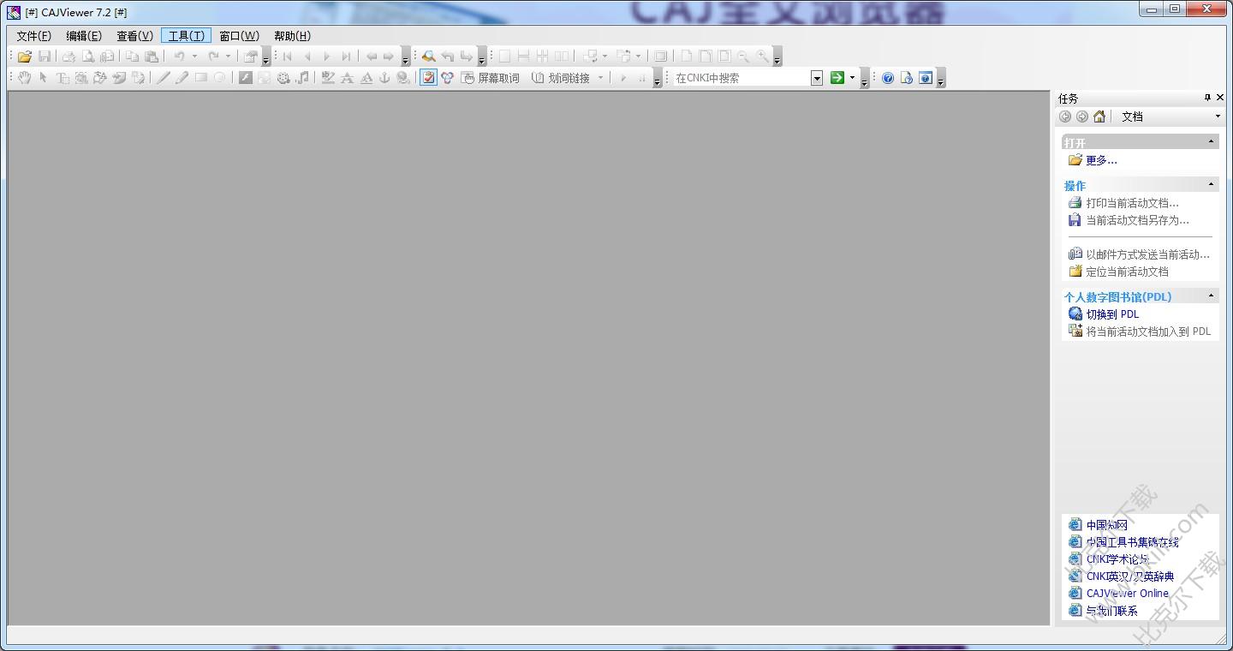Go to first page icon

click(x=288, y=57)
